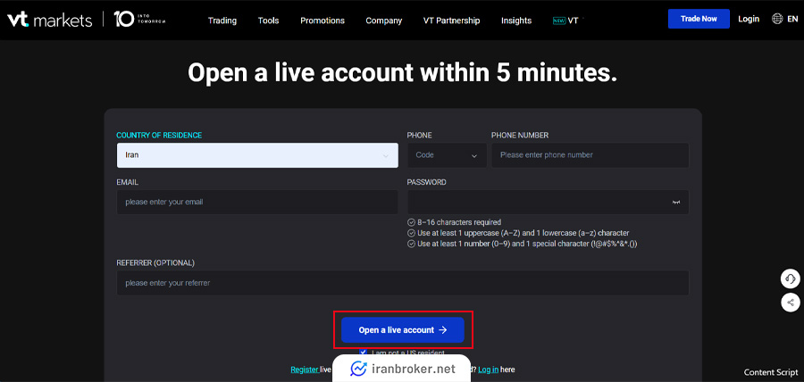Screen dimensions: 804x382
Task: Click the iranbroker.net chart logo icon
Action: (x=359, y=369)
